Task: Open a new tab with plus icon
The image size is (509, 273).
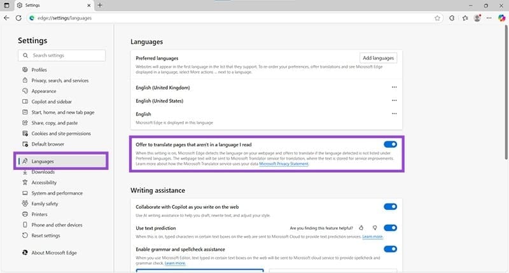Action: [100, 5]
